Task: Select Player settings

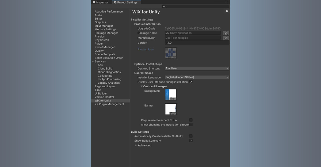Action: [99, 44]
